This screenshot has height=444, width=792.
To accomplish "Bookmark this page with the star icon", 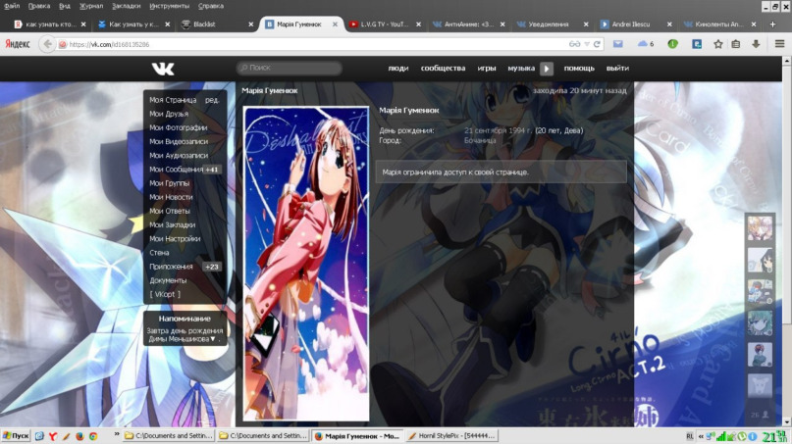I will tap(717, 44).
